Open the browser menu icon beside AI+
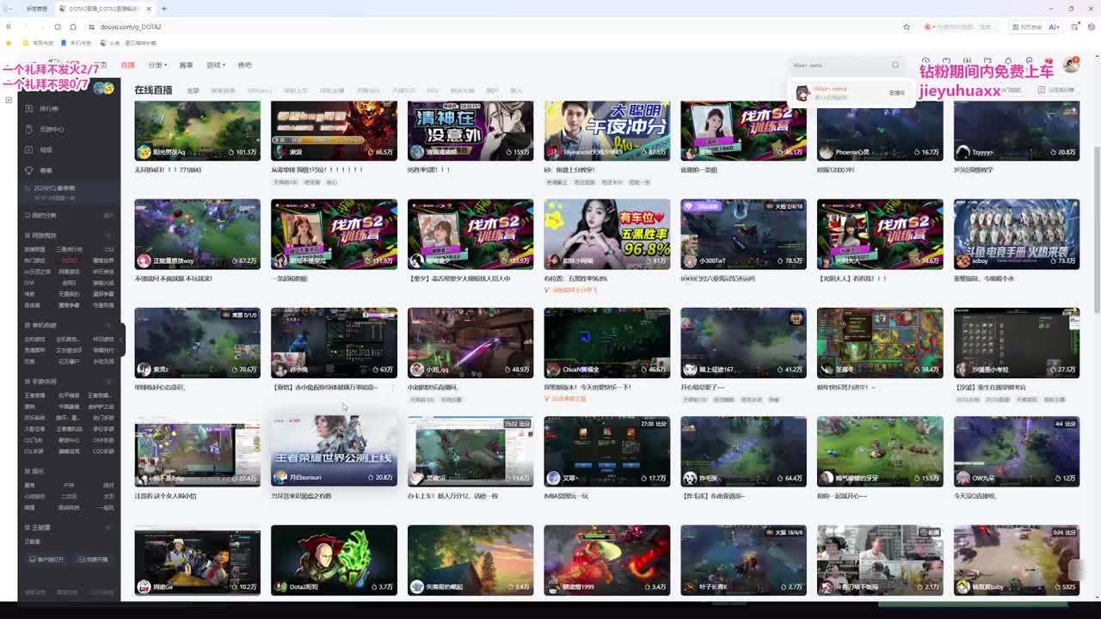1101x619 pixels. tap(1073, 27)
